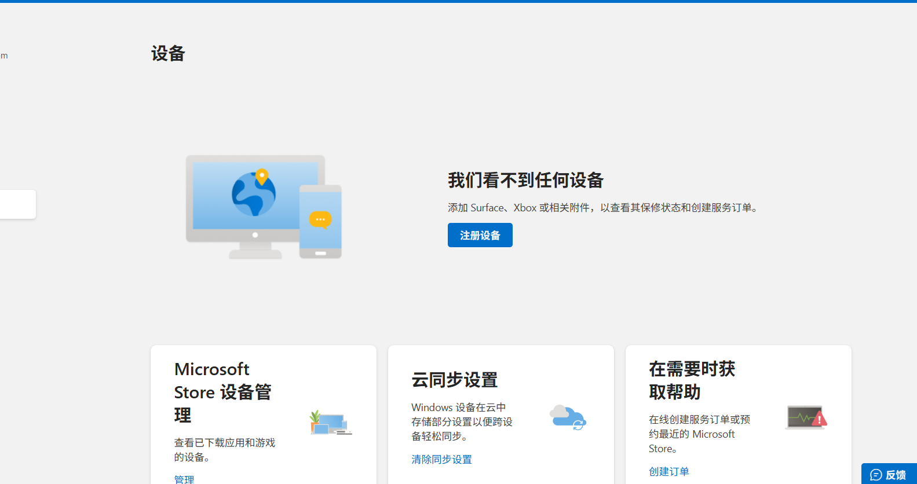Select the Surface、Xbox description text
Viewport: 917px width, 484px height.
coord(603,207)
